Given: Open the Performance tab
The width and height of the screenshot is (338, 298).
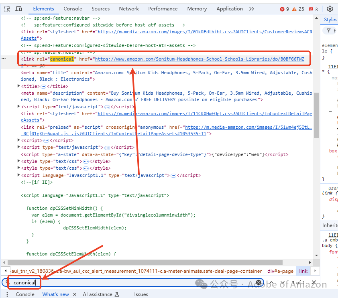Looking at the screenshot, I should point(163,9).
